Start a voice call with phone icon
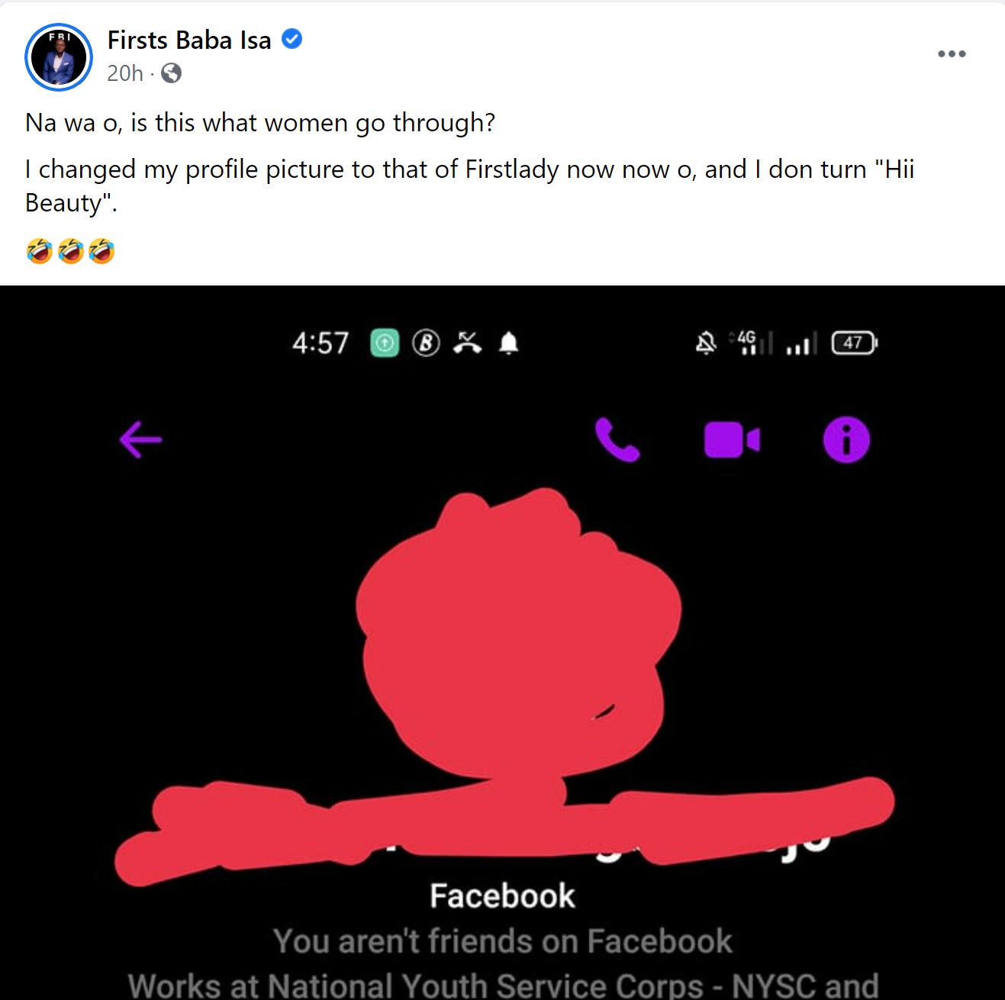 [x=617, y=440]
